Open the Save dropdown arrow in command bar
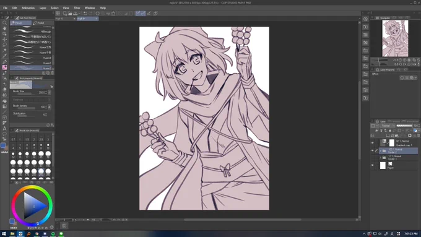 pyautogui.click(x=79, y=13)
